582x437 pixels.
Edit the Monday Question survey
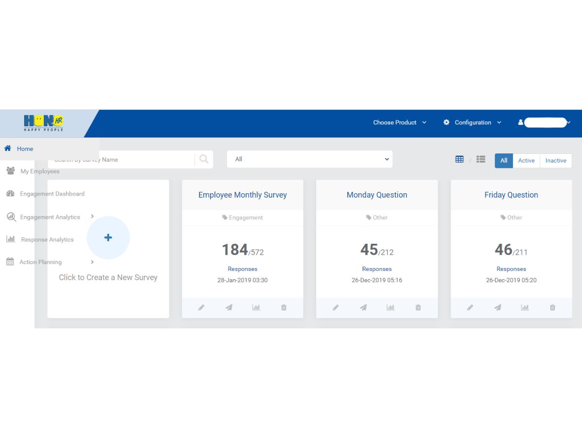[336, 307]
